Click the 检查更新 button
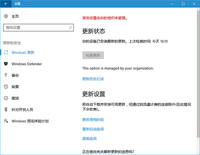The height and width of the screenshot is (155, 200). 93,55
